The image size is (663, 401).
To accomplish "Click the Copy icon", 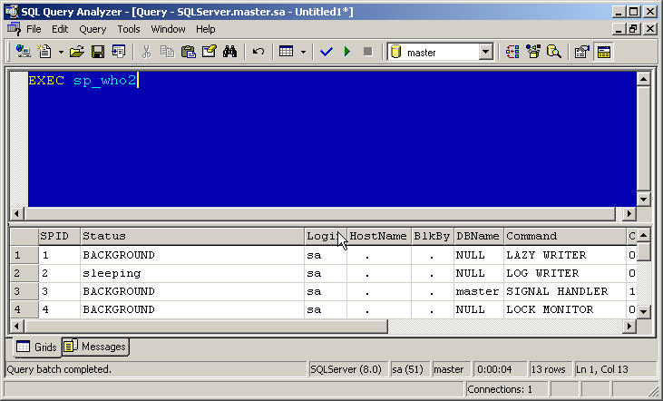I will point(168,52).
